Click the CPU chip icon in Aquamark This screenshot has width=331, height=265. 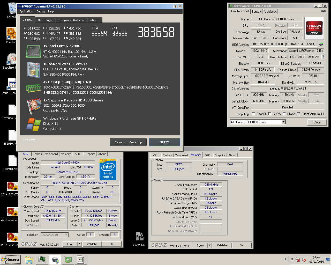pos(34,51)
